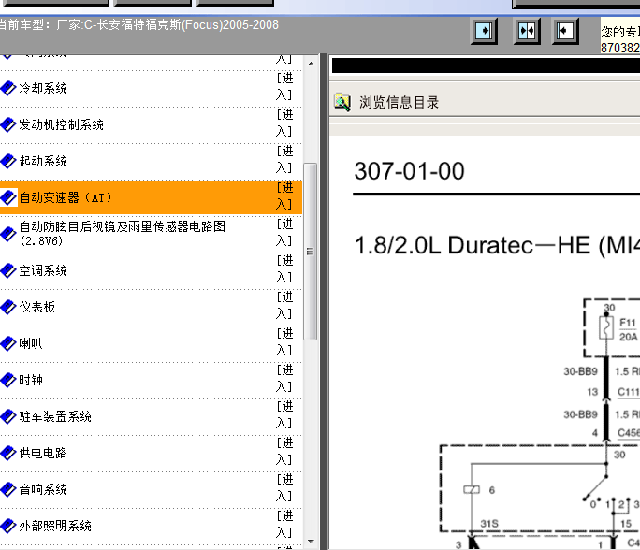Click the book icon beside 驻车装置系统
The width and height of the screenshot is (640, 550).
click(8, 416)
